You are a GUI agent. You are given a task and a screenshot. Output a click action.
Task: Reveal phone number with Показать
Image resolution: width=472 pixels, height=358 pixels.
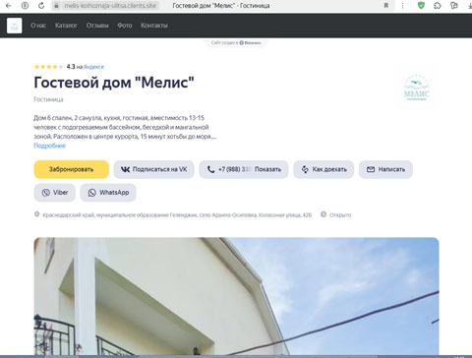coord(267,169)
